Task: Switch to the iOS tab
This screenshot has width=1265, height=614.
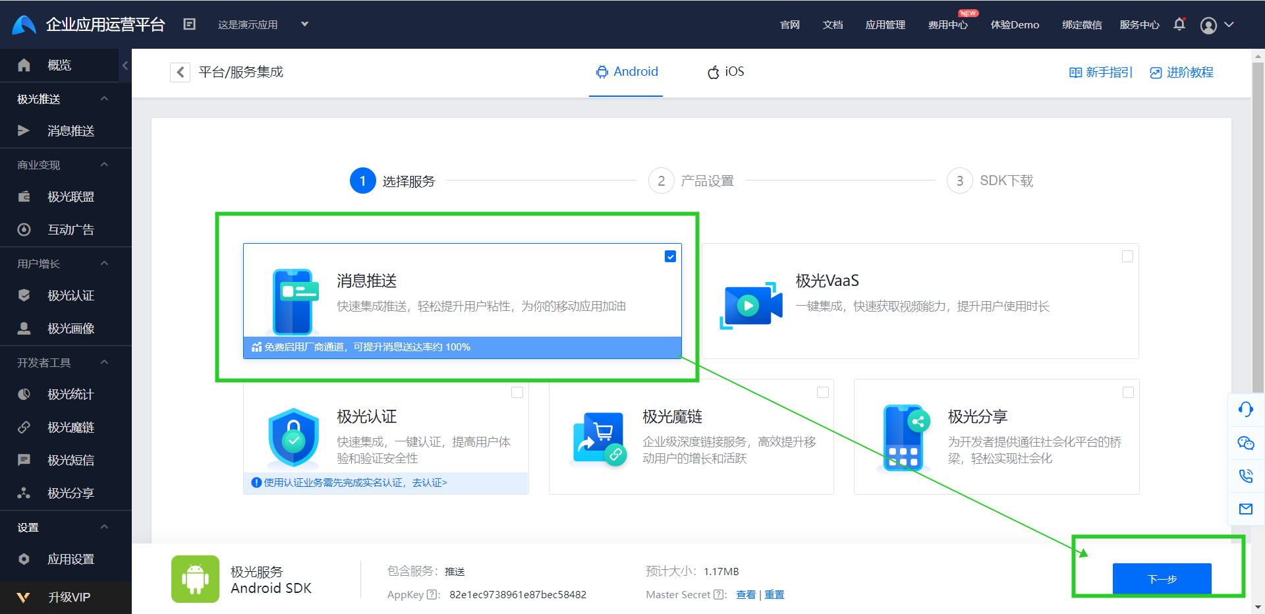Action: (x=725, y=72)
